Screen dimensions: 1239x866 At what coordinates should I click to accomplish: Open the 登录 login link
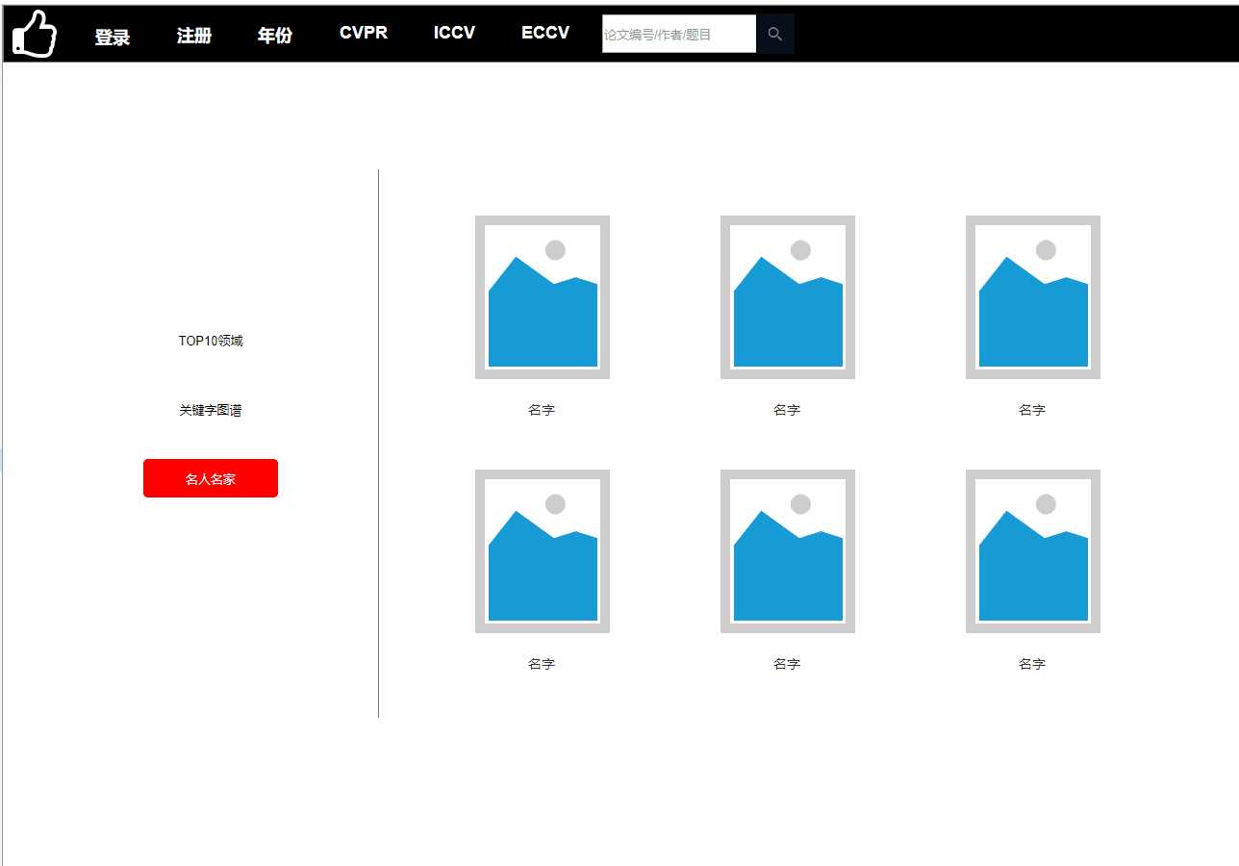point(113,37)
